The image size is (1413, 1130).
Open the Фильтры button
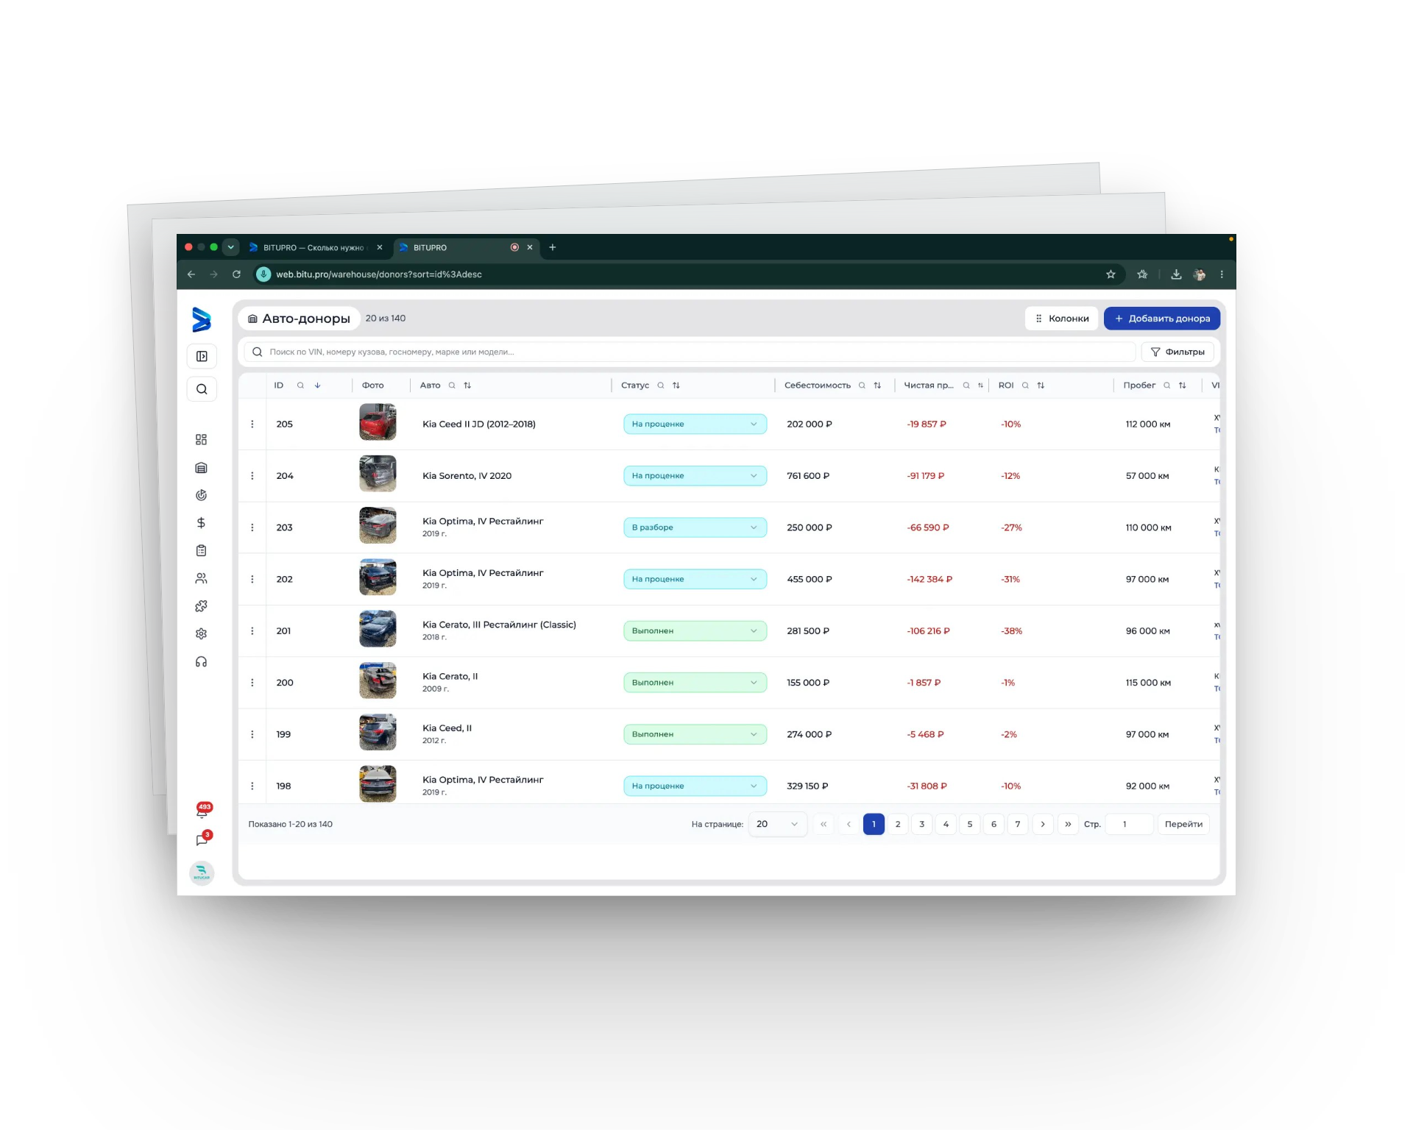coord(1177,352)
